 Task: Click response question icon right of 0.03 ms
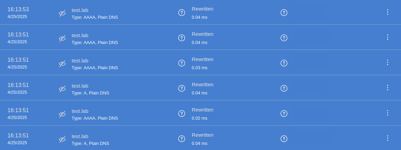click(x=284, y=63)
